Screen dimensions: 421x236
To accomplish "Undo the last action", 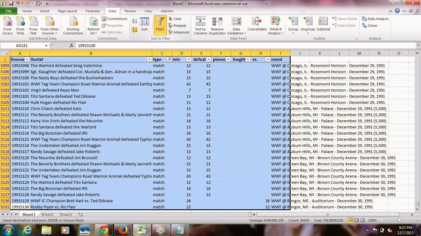I will 18,3.
